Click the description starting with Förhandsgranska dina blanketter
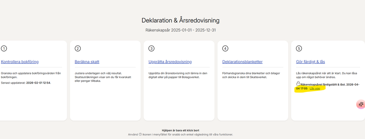 251,75
